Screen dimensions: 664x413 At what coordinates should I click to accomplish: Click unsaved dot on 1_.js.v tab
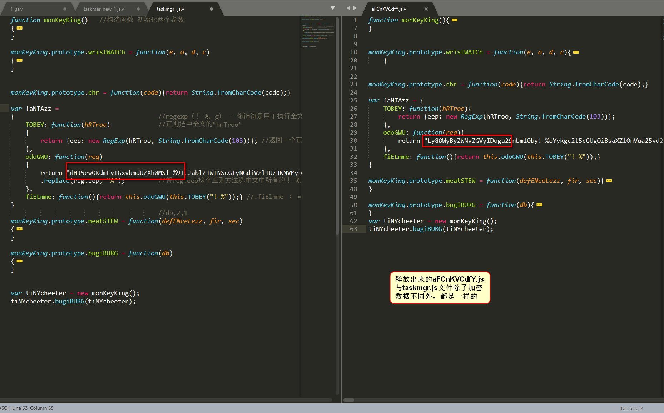pyautogui.click(x=65, y=9)
